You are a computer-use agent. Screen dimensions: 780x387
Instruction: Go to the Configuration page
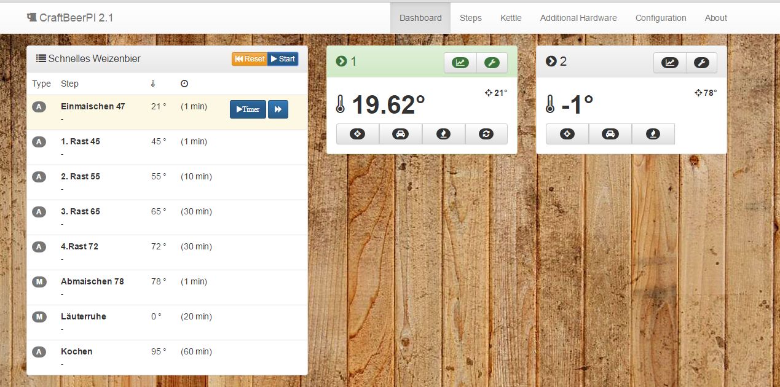click(660, 18)
